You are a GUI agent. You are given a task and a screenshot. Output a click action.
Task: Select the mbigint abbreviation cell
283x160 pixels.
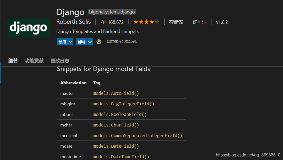pos(68,104)
